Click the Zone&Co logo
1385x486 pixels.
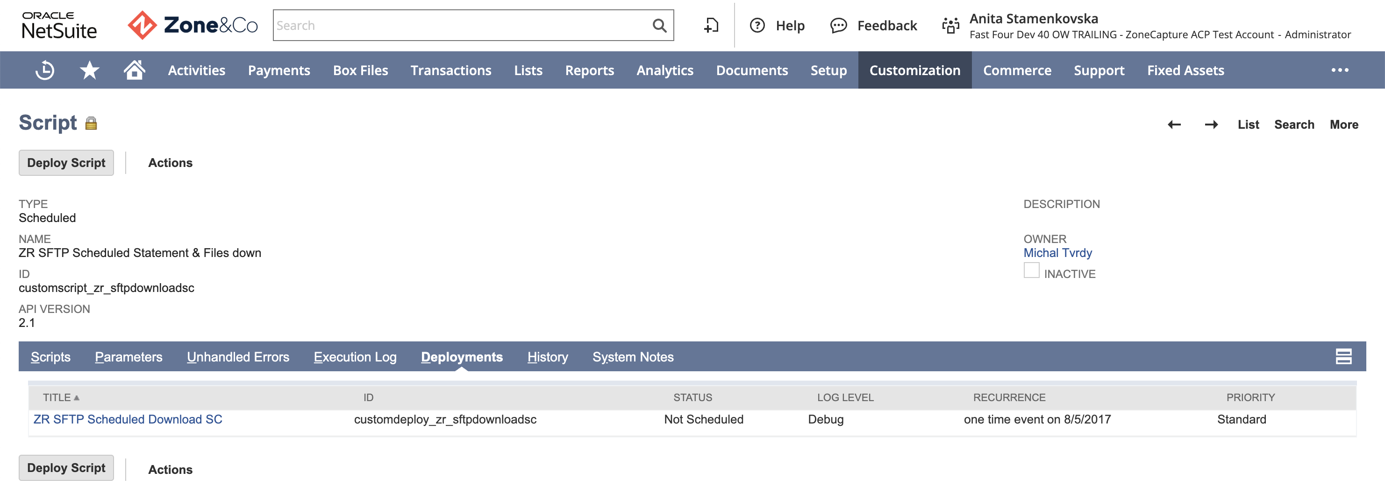(x=193, y=25)
